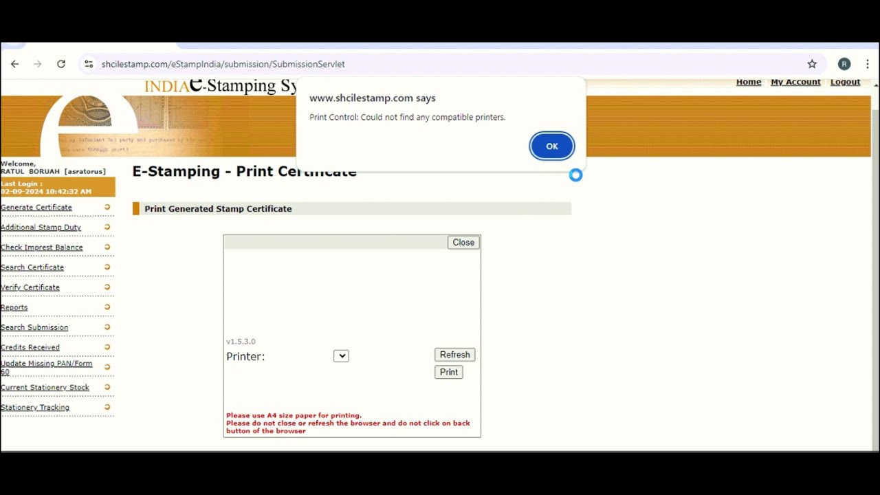Screen dimensions: 880x495
Task: Click OK in the alert dialog
Action: click(x=552, y=146)
